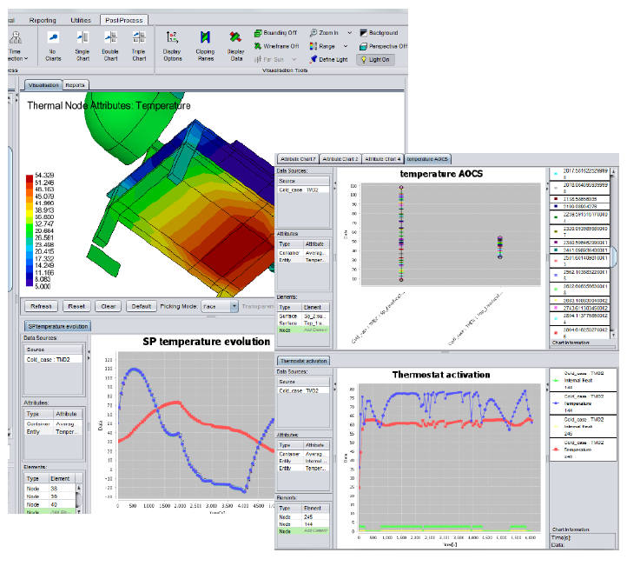This screenshot has width=627, height=566.
Task: Select Node 245 in the Thermostat activation Elements list
Action: 303,516
